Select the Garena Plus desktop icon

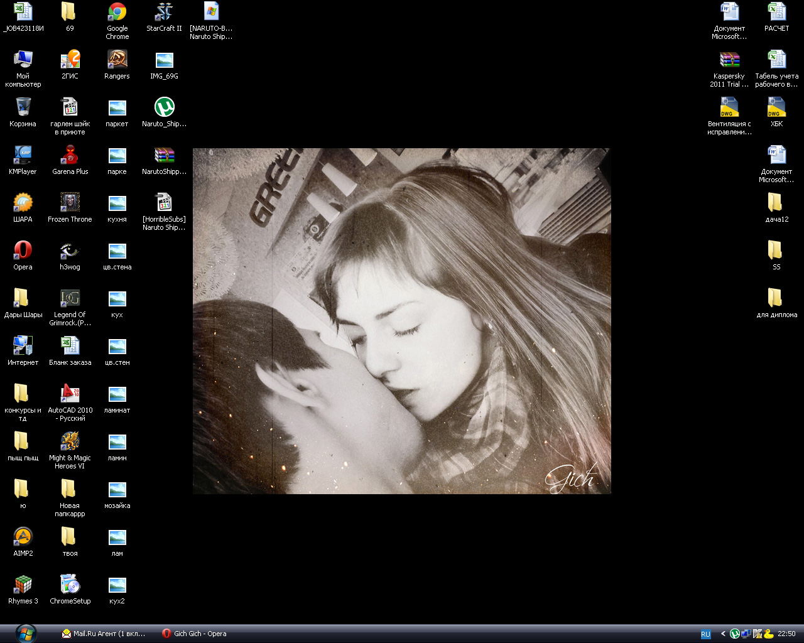70,155
